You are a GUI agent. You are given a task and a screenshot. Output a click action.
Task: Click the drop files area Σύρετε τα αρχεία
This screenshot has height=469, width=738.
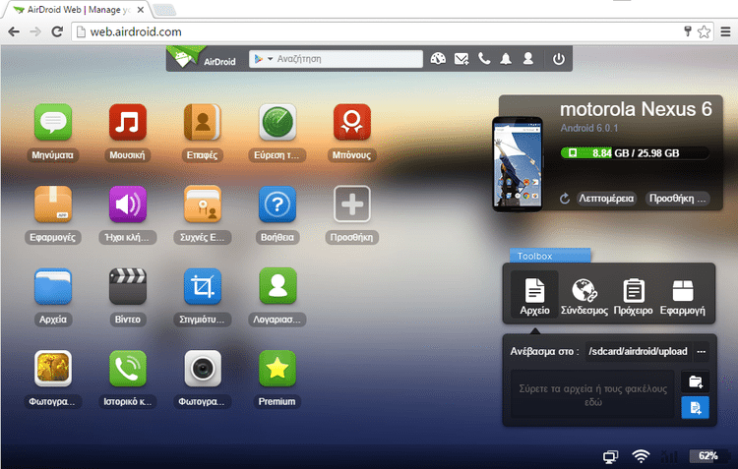point(593,394)
